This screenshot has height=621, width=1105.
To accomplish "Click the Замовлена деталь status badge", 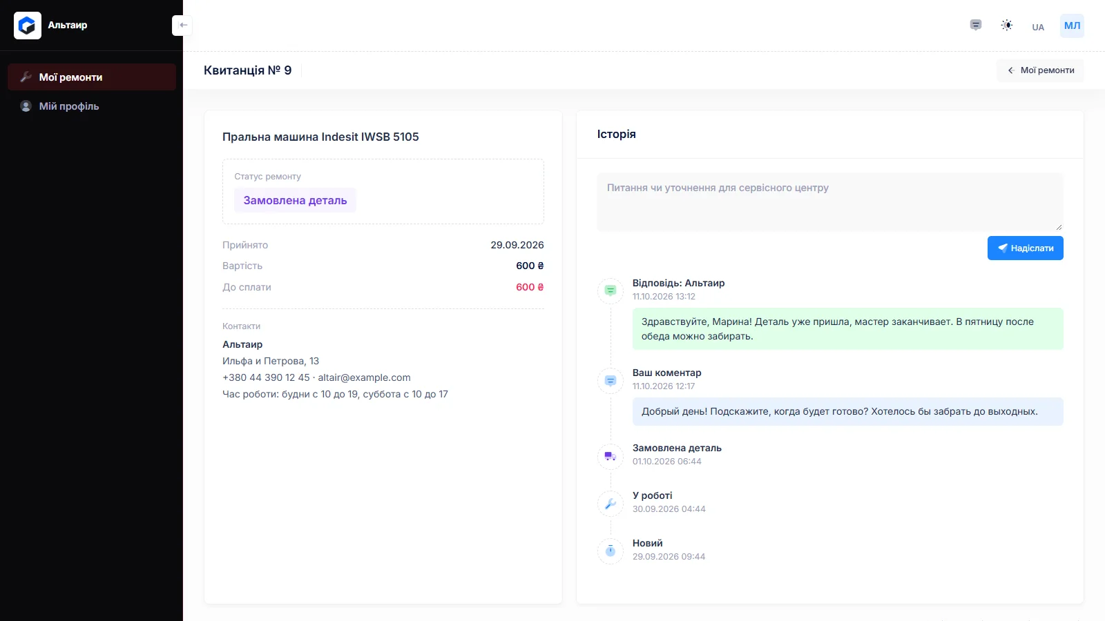I will [x=295, y=200].
